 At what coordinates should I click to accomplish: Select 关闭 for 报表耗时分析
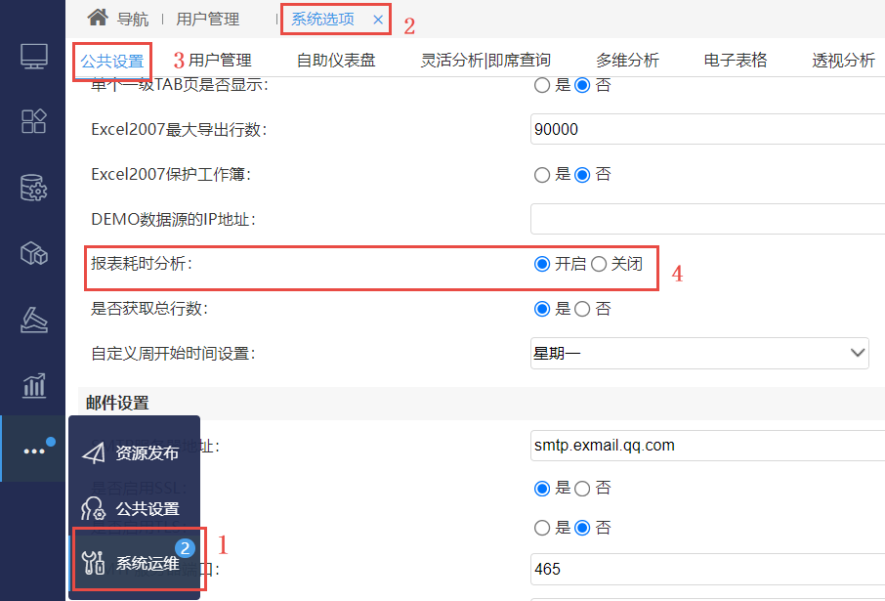click(x=599, y=264)
